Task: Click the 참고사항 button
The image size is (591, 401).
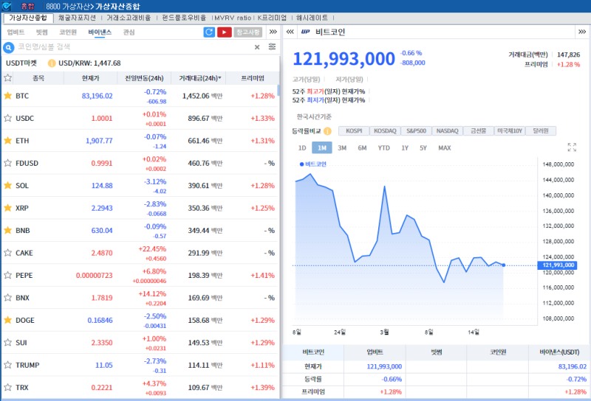Action: pyautogui.click(x=248, y=32)
